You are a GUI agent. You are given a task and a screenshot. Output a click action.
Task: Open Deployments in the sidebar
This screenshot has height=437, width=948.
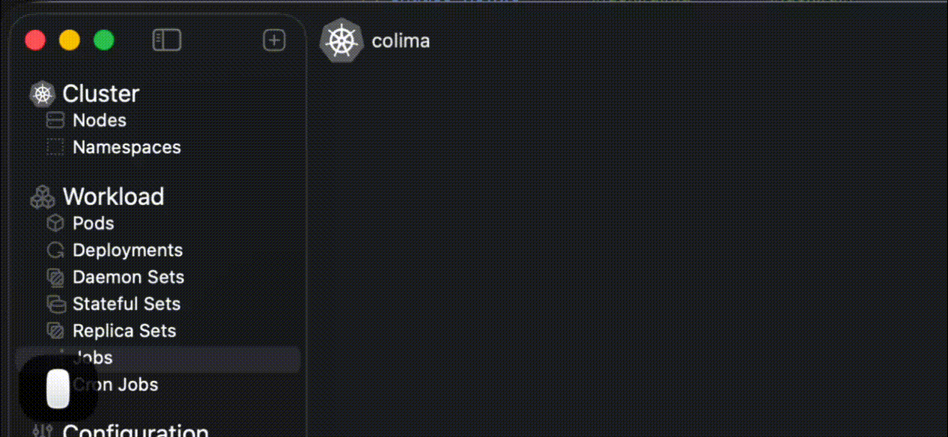pos(127,251)
